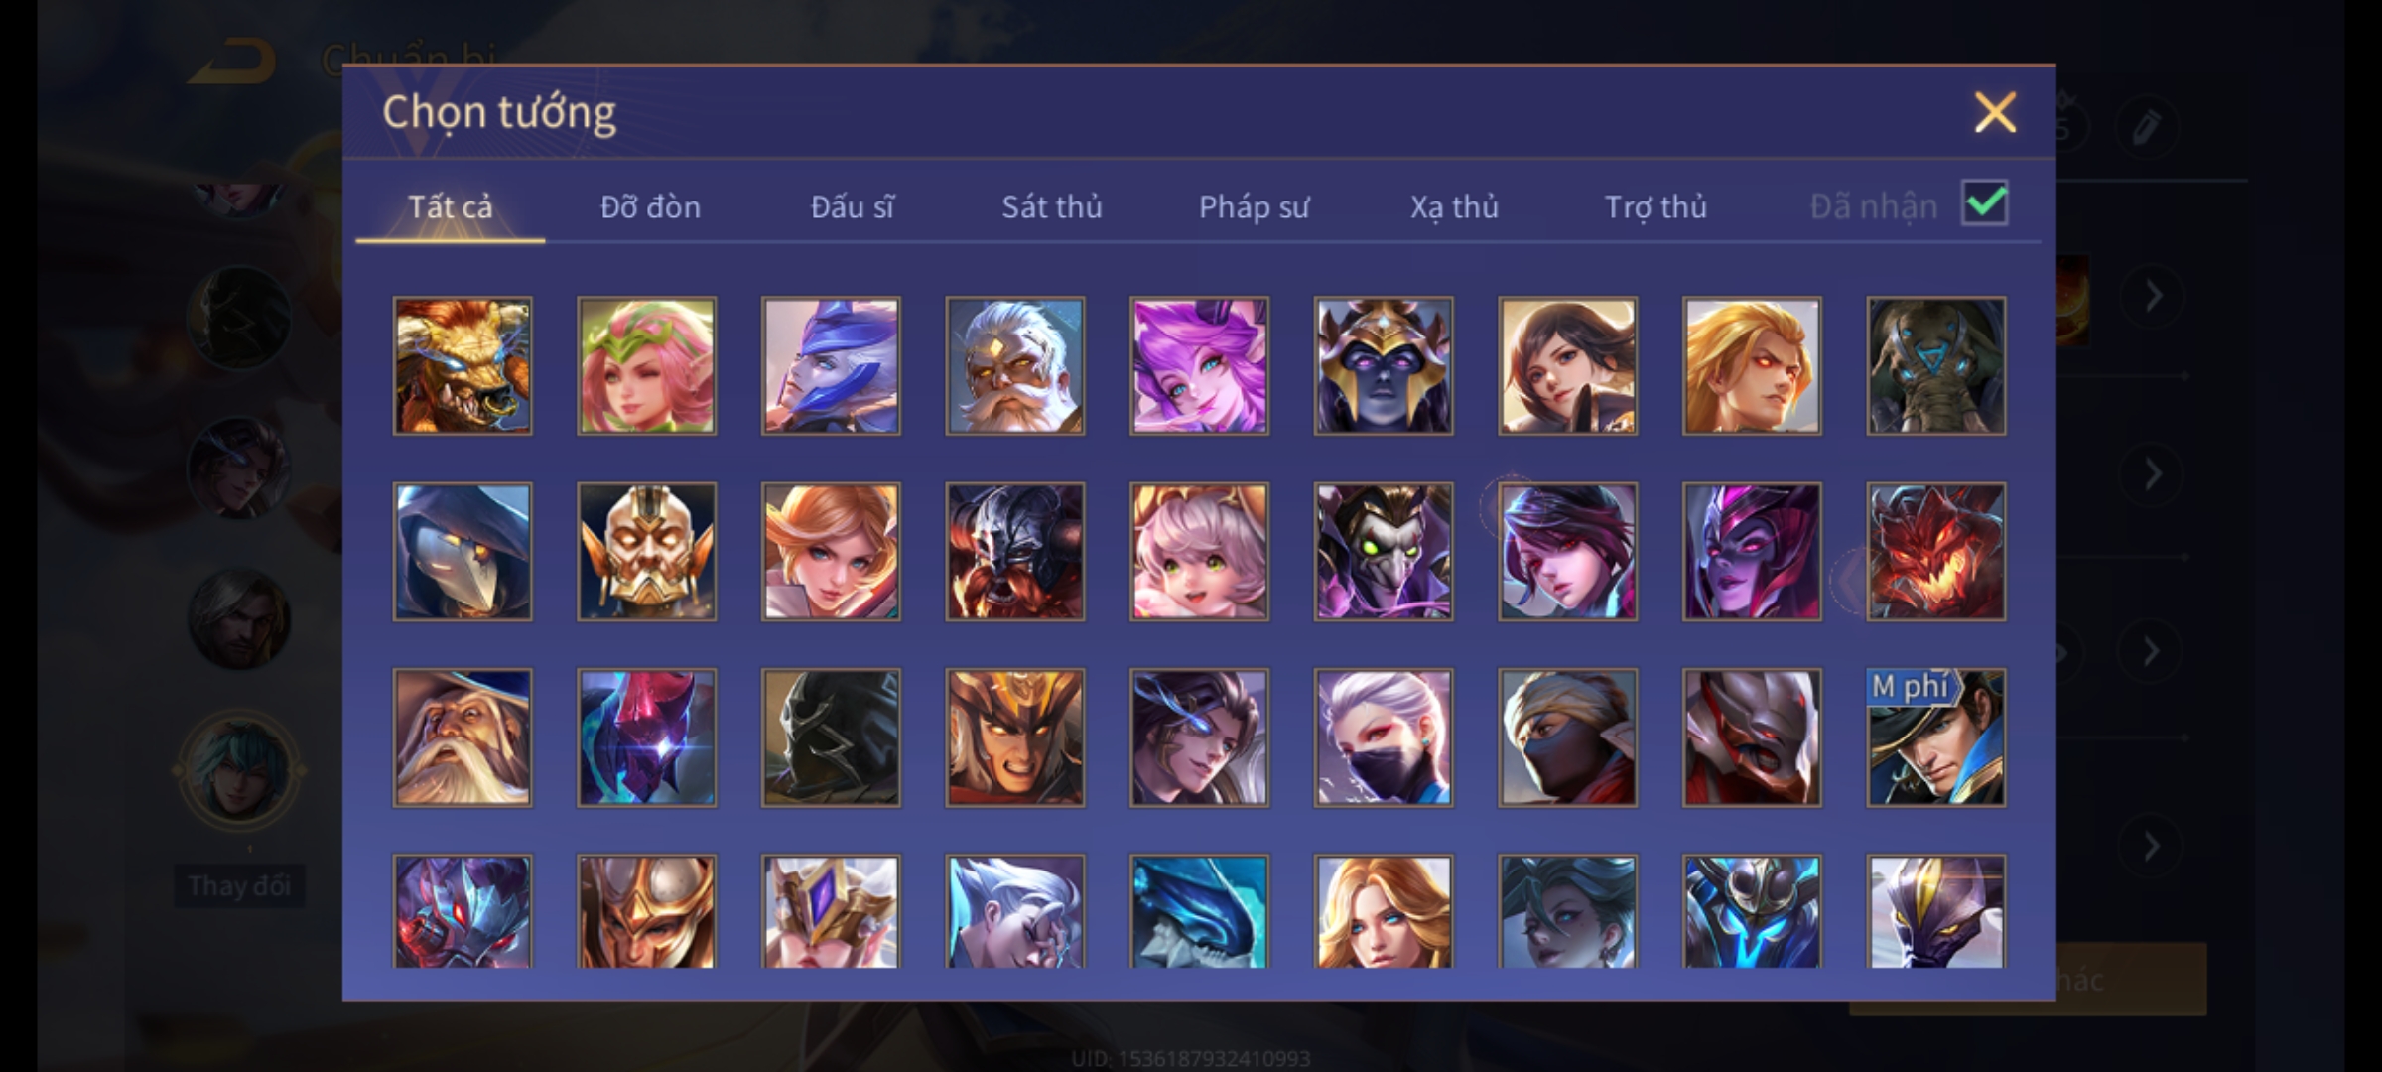Select the red fire demon hero
The image size is (2382, 1072).
click(x=1935, y=552)
